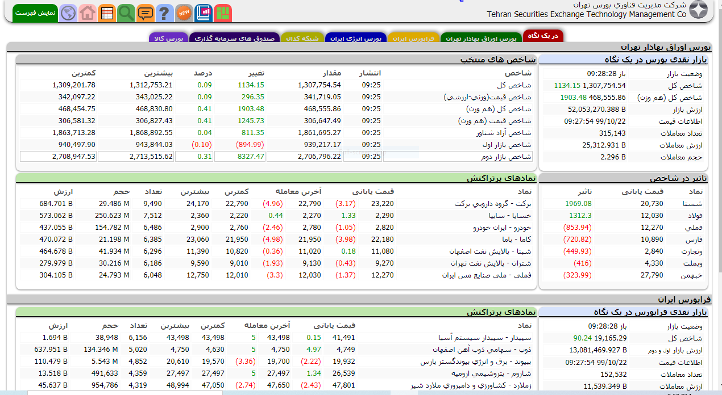Image resolution: width=722 pixels, height=395 pixels.
Task: Click فرابورس index value 19,165.29
Action: [x=610, y=338]
